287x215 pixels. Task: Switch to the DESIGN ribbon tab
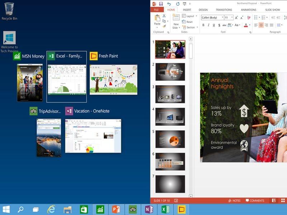click(203, 10)
